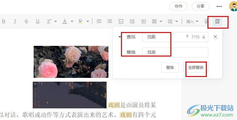
Task: Apply the highlight color marker
Action: [x=80, y=21]
